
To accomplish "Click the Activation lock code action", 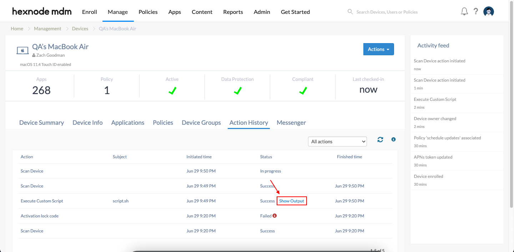I will (x=40, y=216).
